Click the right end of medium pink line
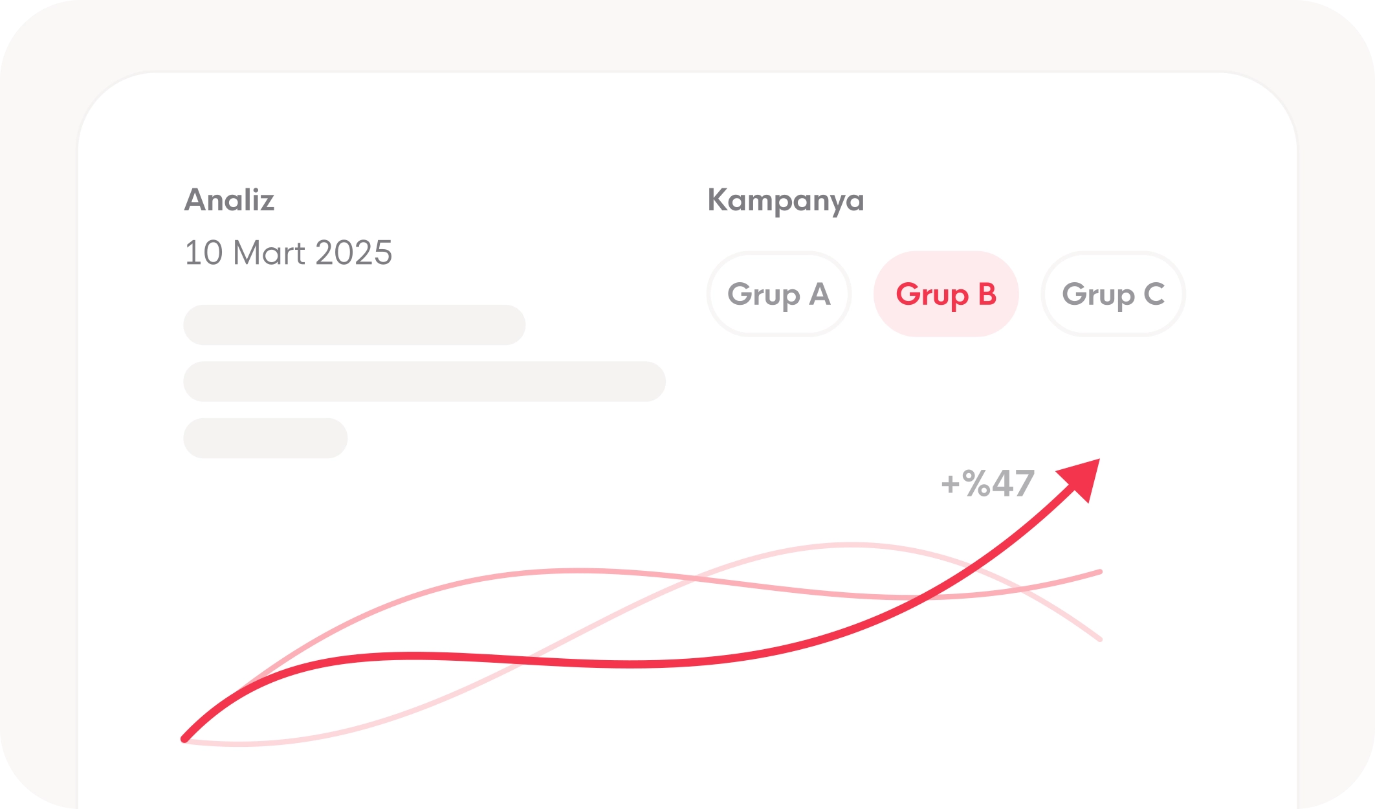This screenshot has width=1375, height=809. 1099,573
